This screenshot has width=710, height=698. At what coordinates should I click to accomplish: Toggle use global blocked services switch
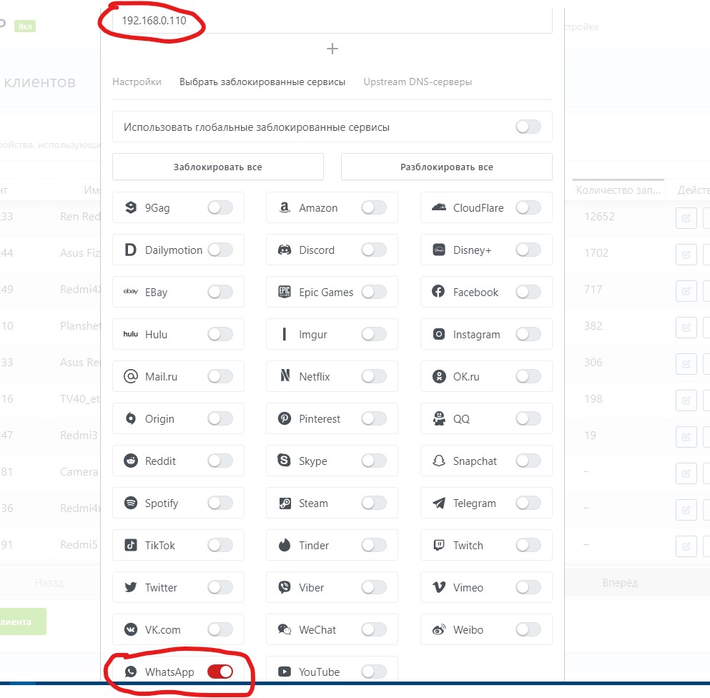528,127
